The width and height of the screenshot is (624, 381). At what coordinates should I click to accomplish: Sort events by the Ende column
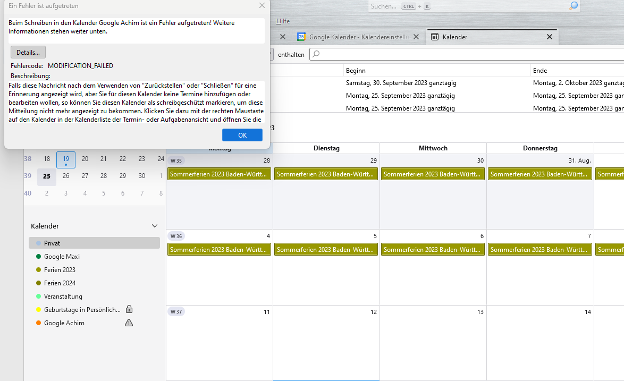coord(577,70)
